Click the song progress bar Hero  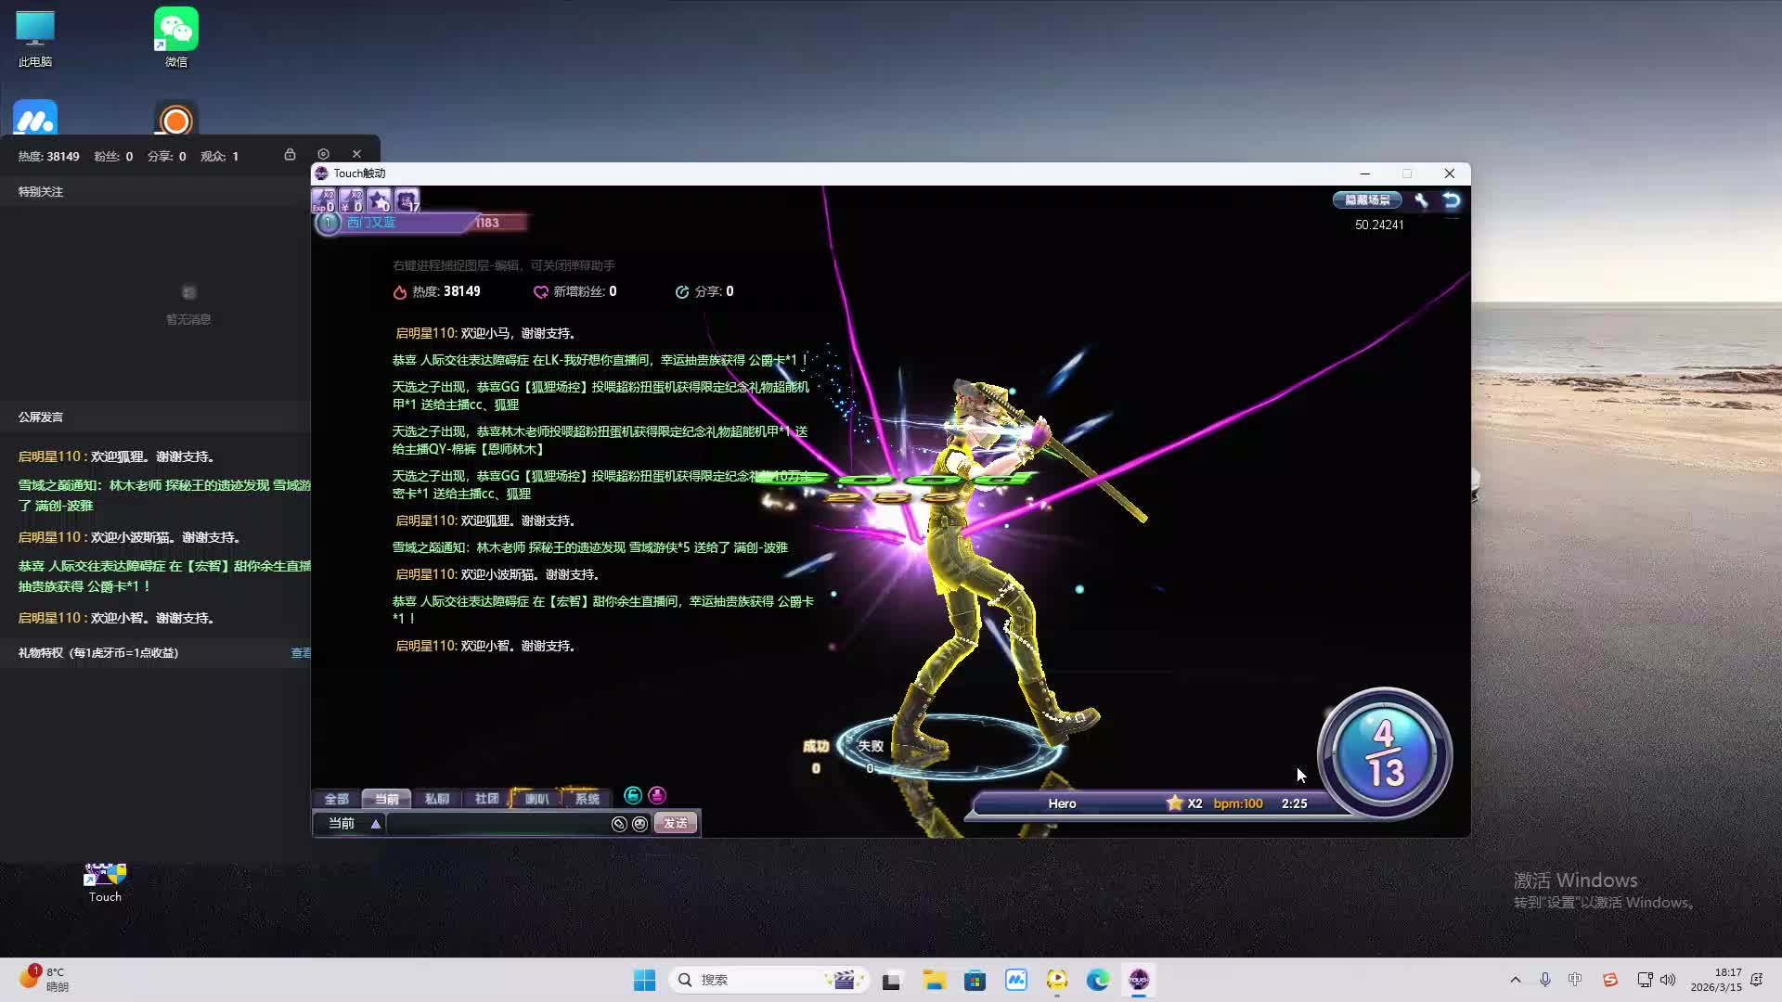(1062, 804)
